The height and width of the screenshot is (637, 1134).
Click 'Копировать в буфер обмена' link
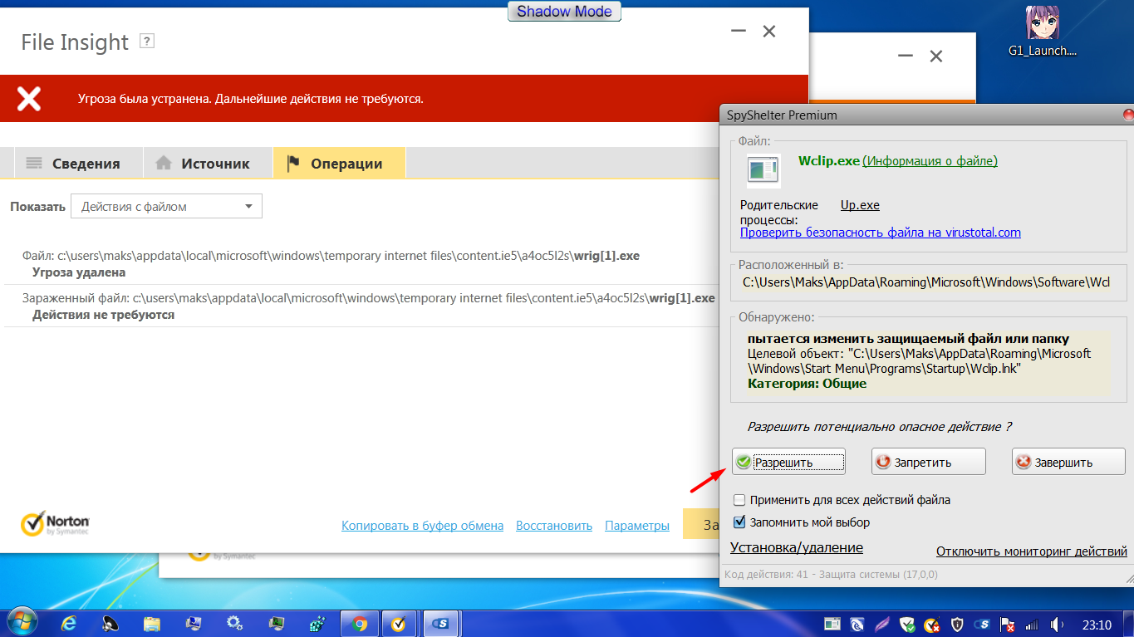422,525
